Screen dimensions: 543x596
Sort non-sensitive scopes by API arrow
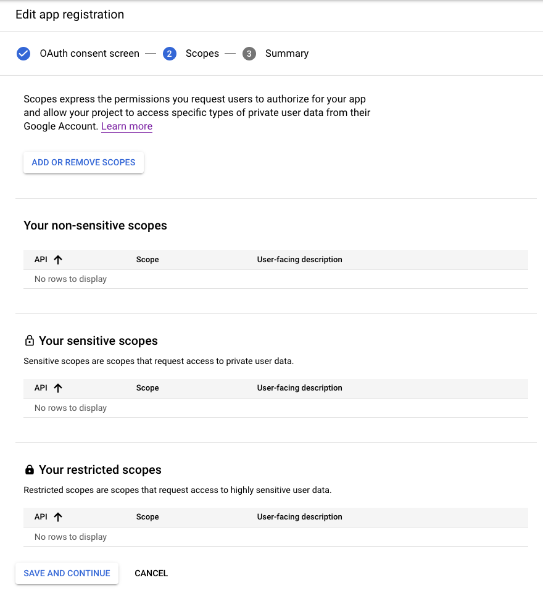point(58,260)
